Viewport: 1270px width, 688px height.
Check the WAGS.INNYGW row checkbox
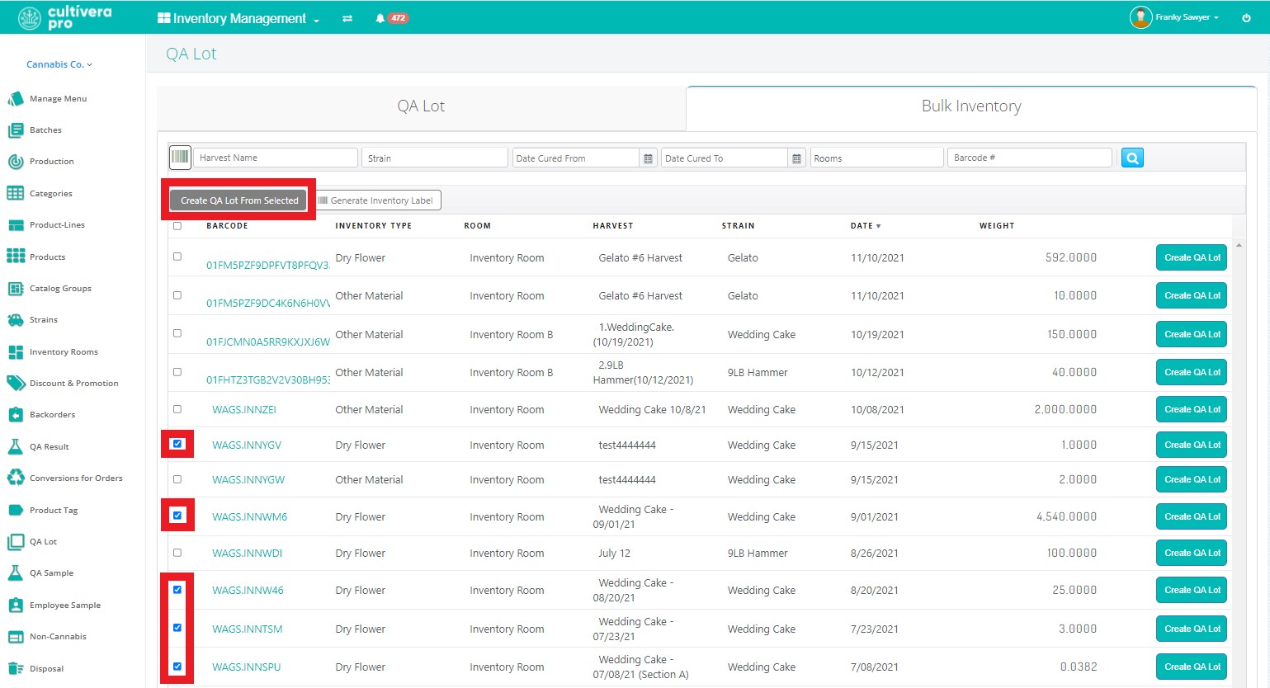pyautogui.click(x=177, y=478)
